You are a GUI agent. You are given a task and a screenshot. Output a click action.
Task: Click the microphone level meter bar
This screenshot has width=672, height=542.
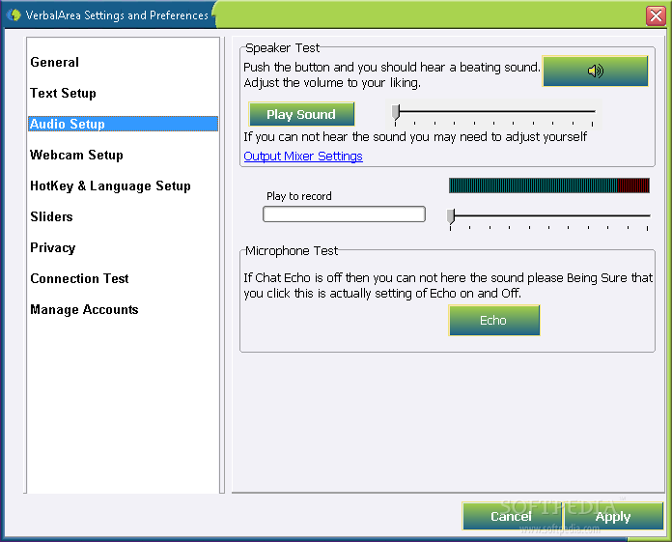pos(549,185)
